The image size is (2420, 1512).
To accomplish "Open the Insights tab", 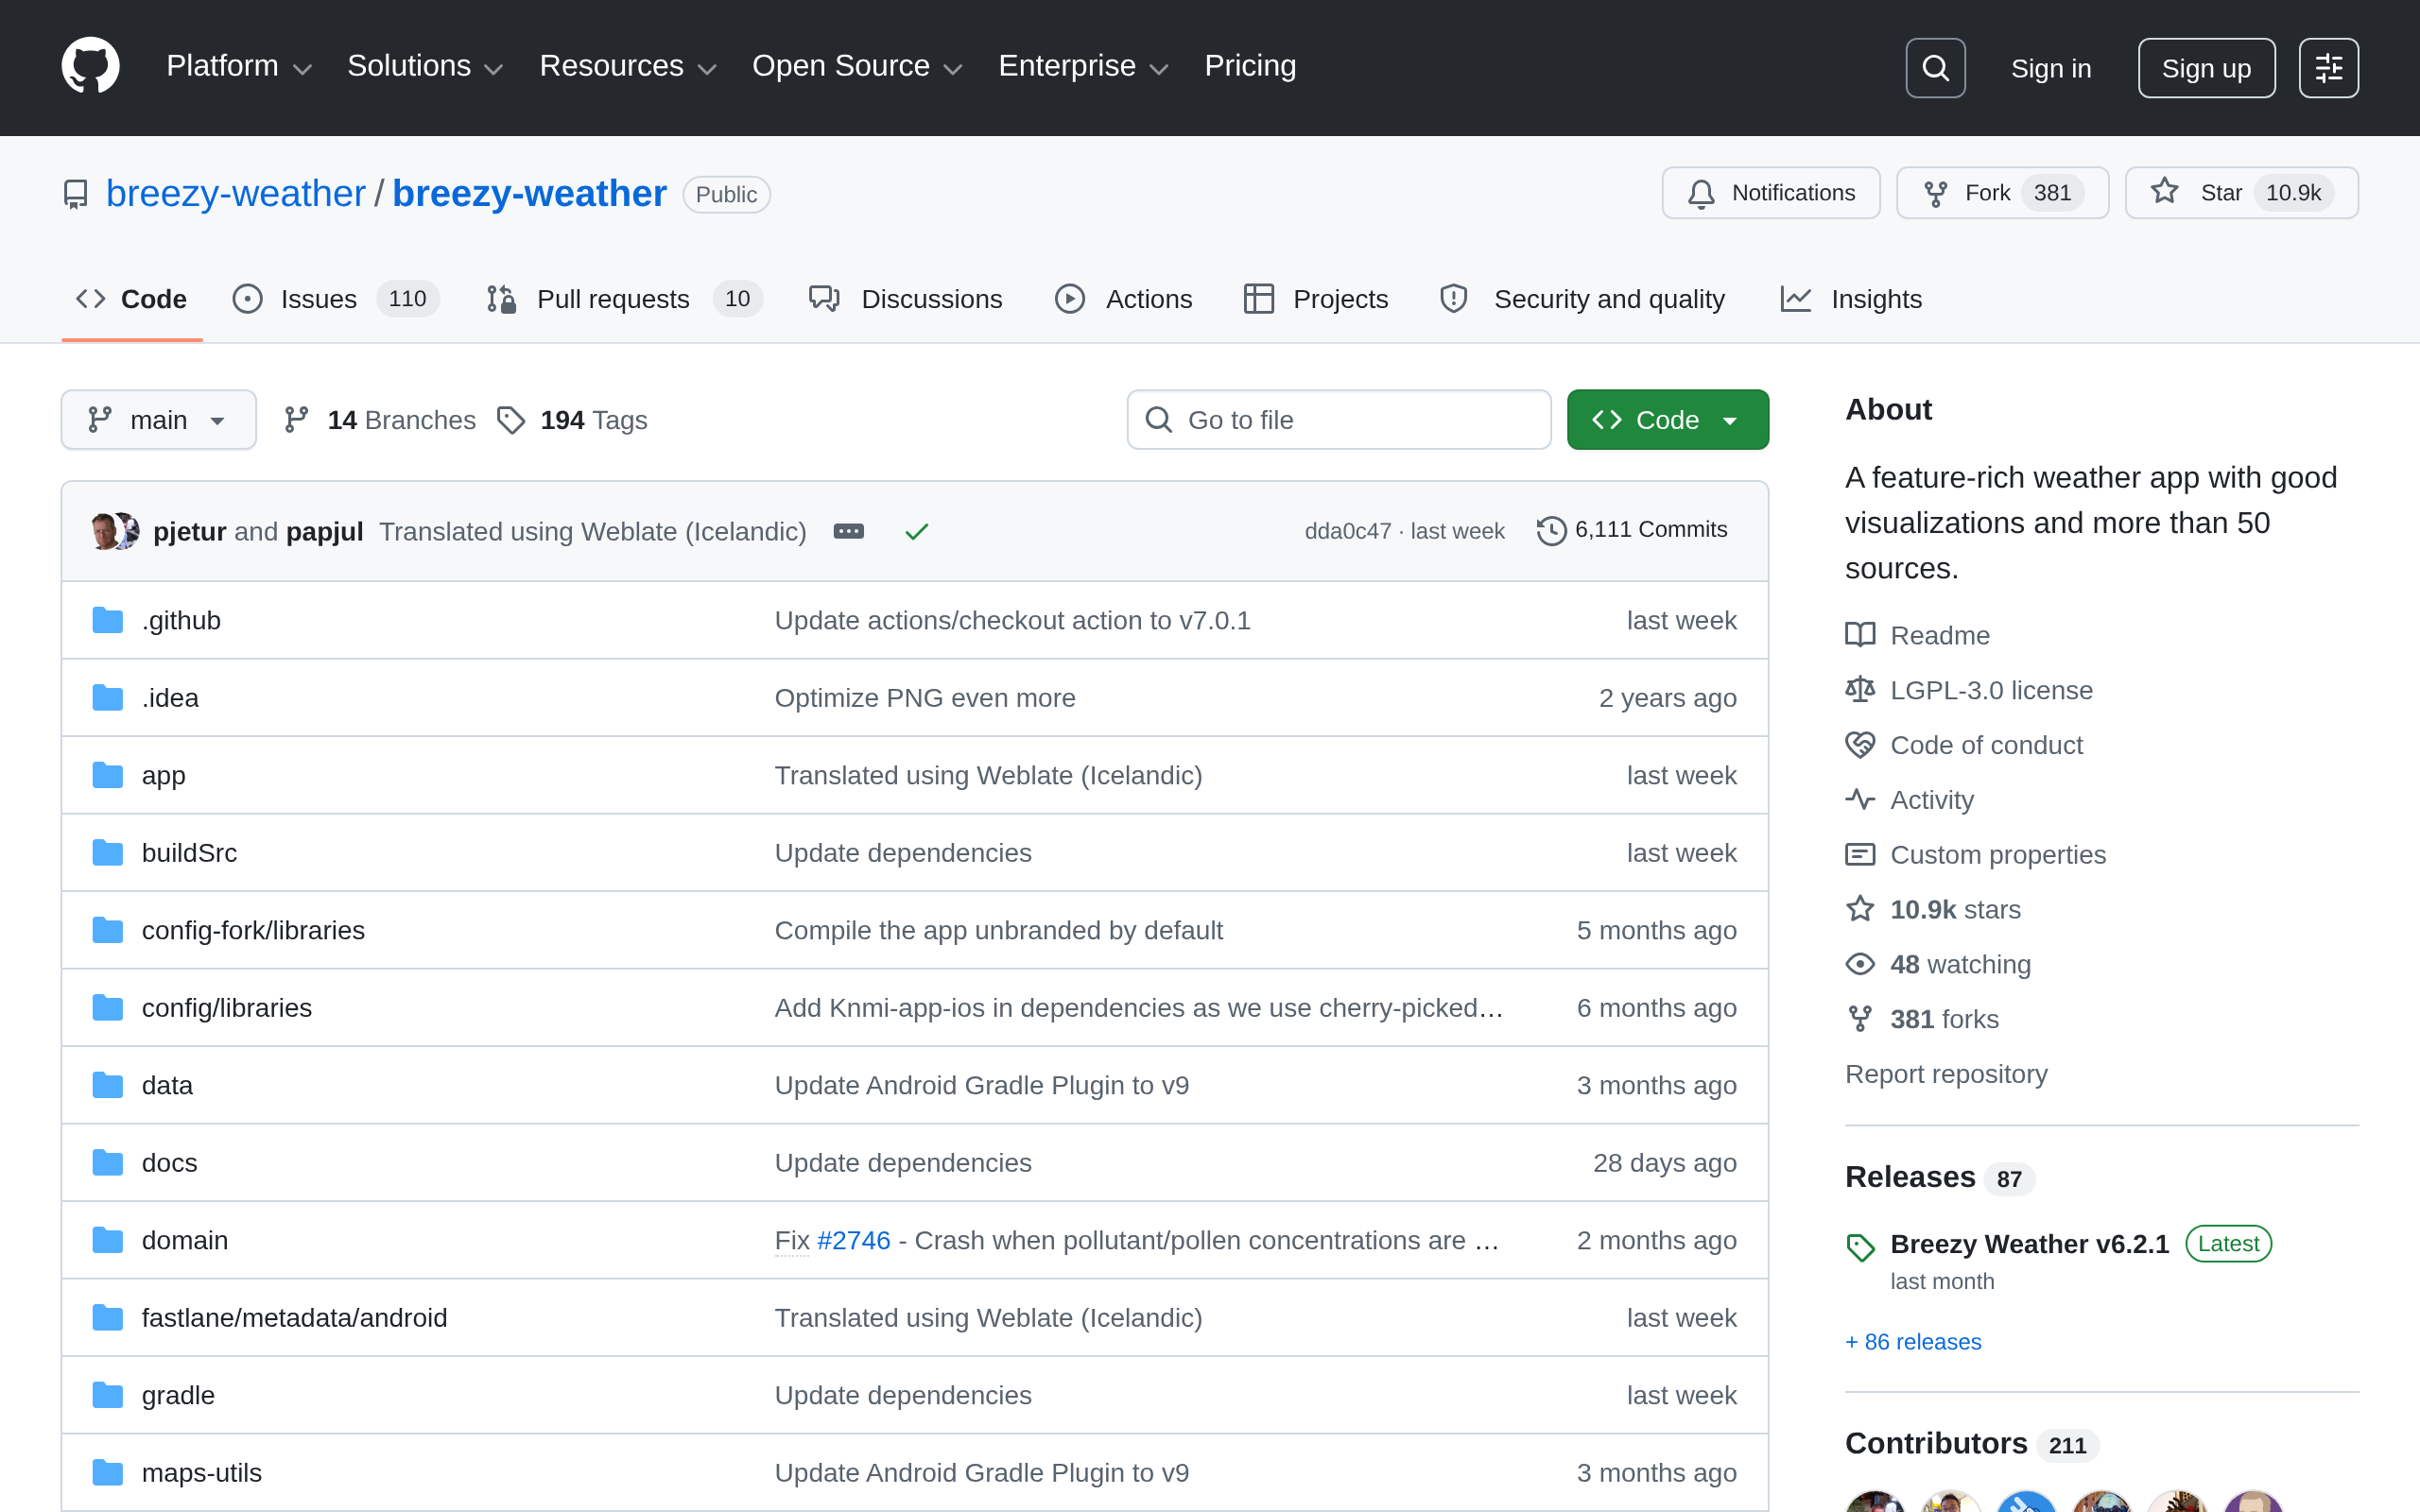I will [1851, 299].
